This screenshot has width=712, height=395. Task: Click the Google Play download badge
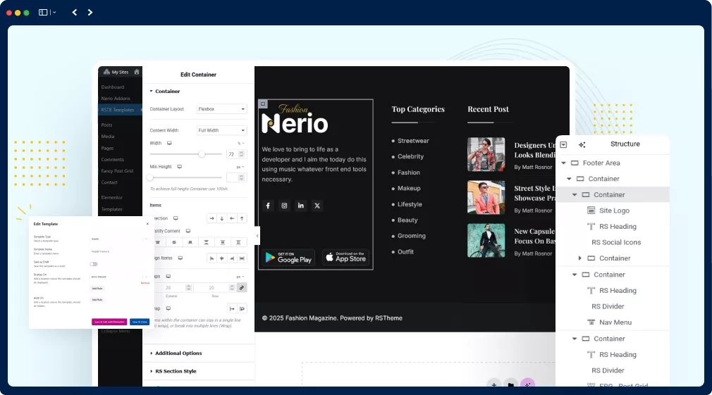[x=288, y=258]
